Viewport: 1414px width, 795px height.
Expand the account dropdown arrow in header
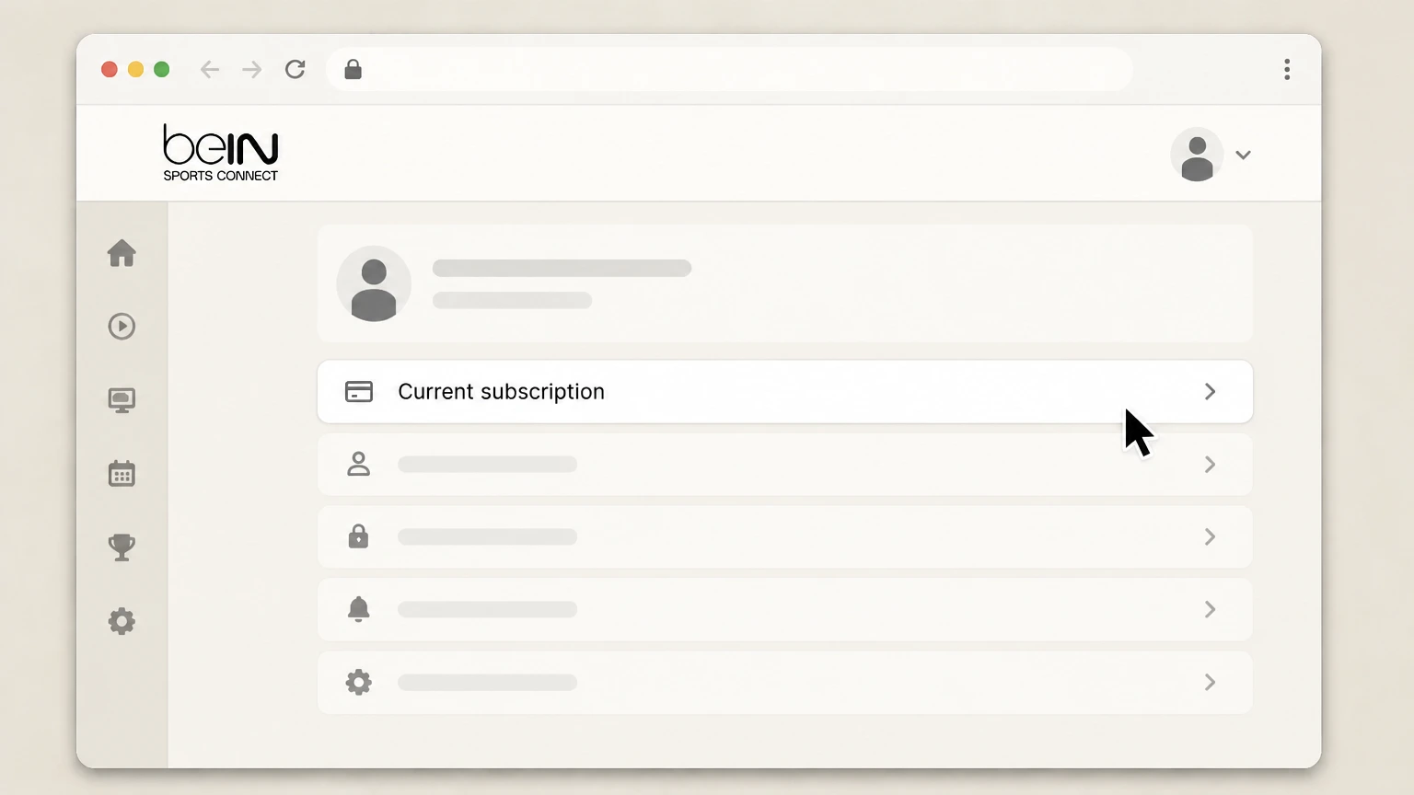pyautogui.click(x=1244, y=155)
